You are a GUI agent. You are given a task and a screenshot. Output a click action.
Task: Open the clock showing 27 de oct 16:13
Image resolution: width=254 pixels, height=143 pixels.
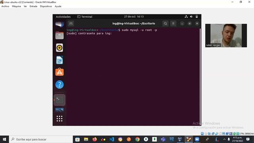coord(134,17)
